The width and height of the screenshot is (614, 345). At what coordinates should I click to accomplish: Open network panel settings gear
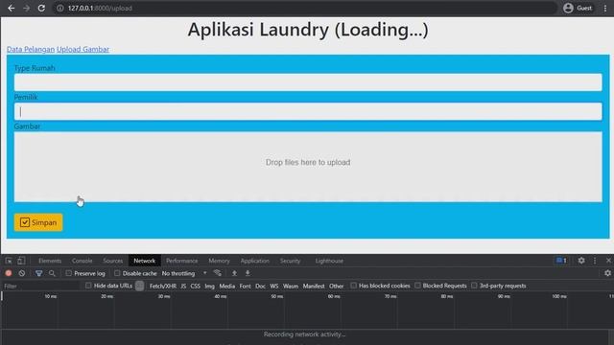pyautogui.click(x=607, y=273)
